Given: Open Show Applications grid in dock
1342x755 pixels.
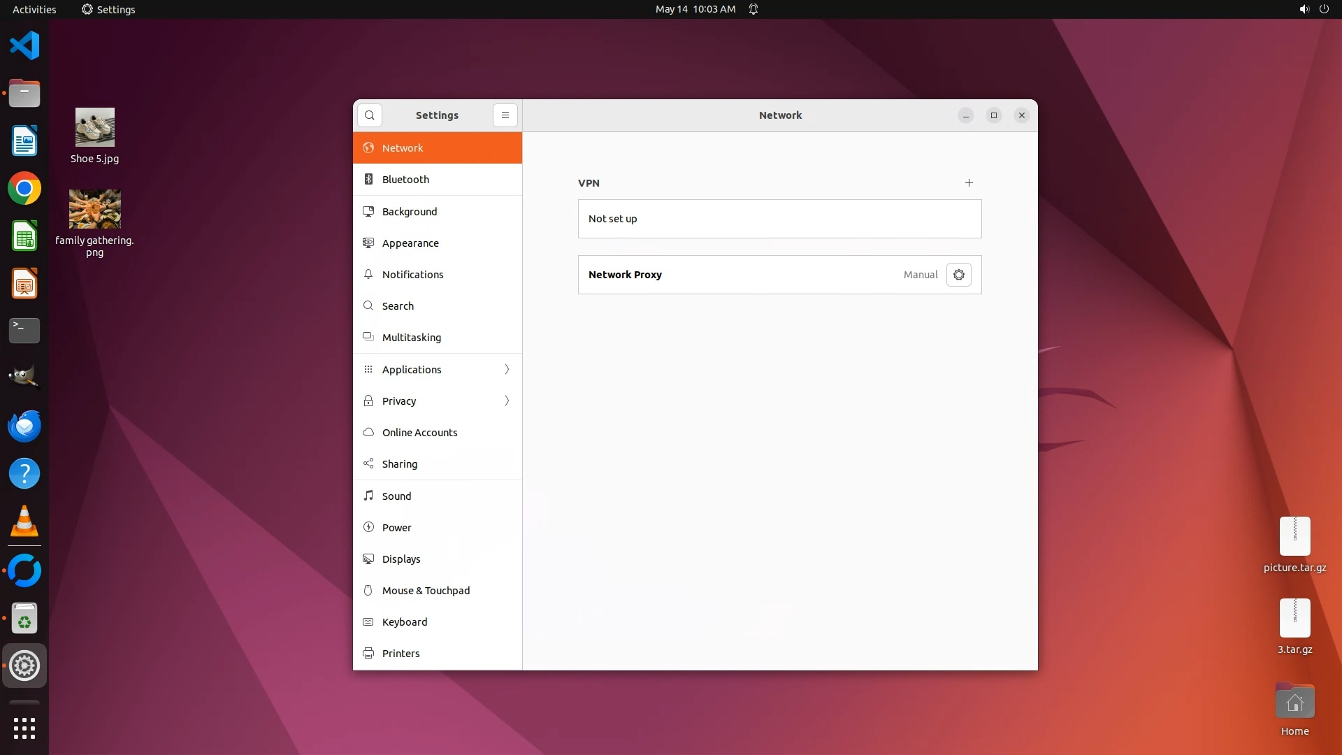Looking at the screenshot, I should tap(24, 728).
